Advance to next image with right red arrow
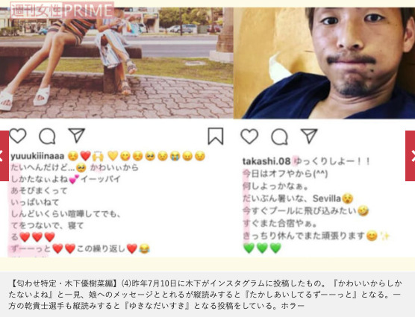The image size is (415, 317). pyautogui.click(x=411, y=156)
